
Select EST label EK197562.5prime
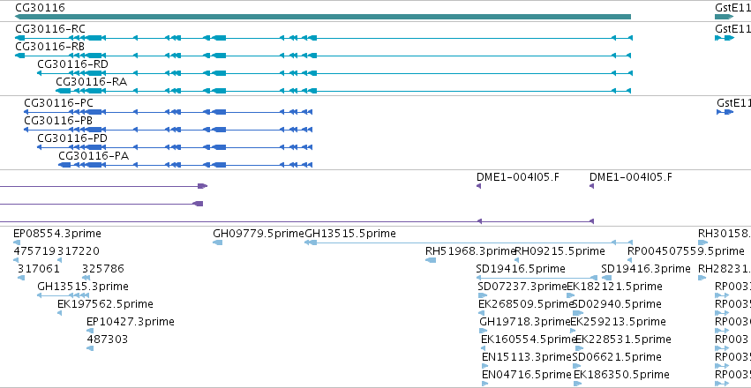(105, 304)
